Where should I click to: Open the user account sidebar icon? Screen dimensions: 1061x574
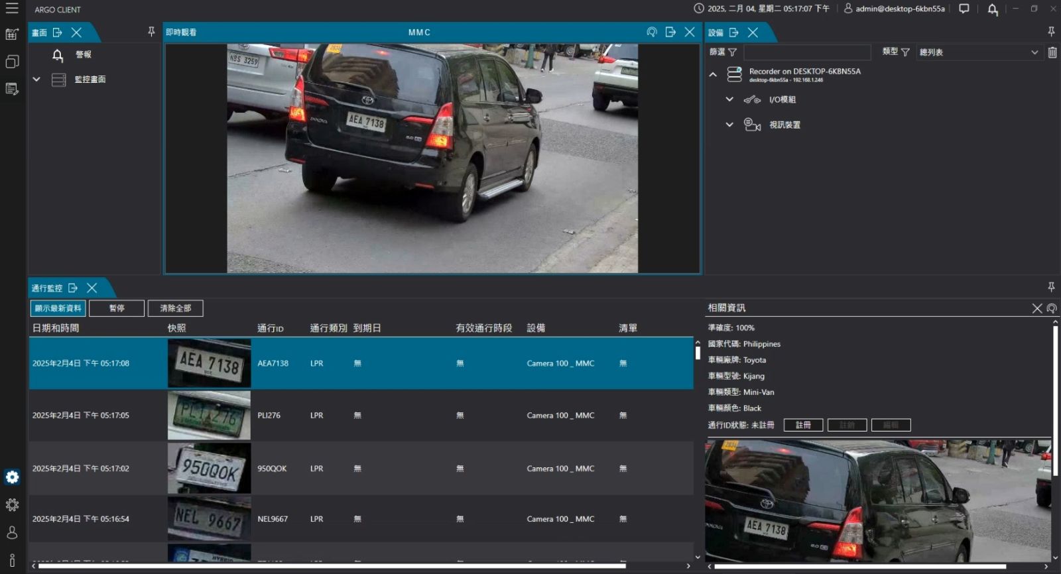pos(12,532)
